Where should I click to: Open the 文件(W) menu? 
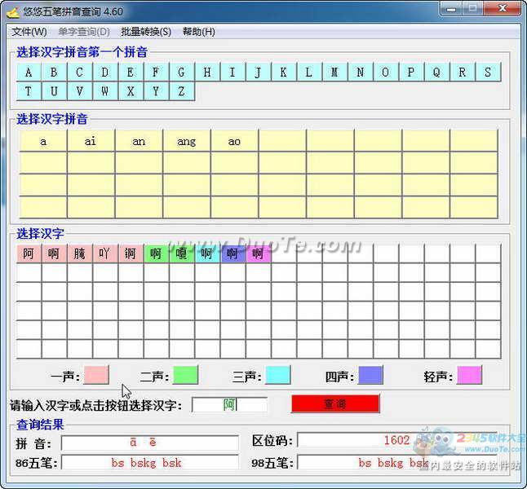(x=29, y=32)
